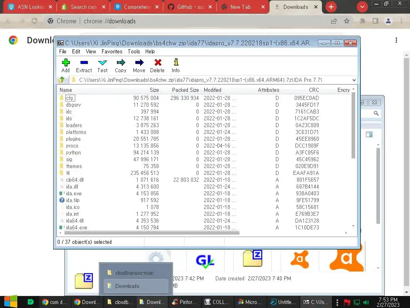Choose Downloads in taskbar preview list
The image size is (410, 308).
136,286
